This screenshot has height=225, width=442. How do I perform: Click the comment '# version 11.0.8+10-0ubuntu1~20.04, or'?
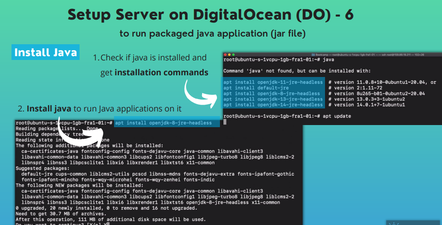click(x=382, y=83)
